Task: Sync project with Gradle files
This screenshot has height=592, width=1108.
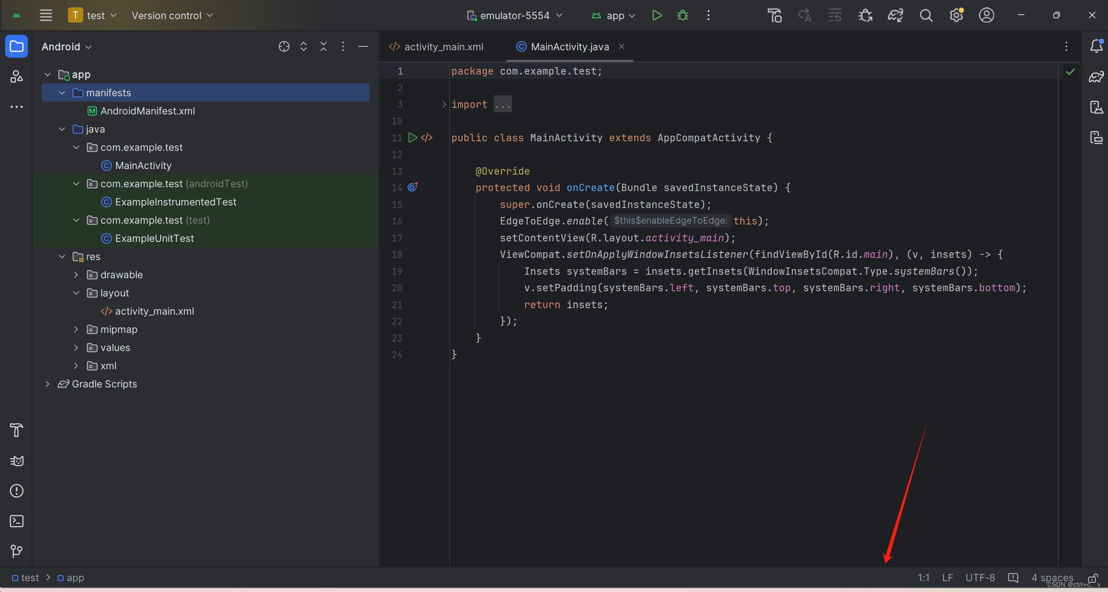Action: pyautogui.click(x=895, y=16)
